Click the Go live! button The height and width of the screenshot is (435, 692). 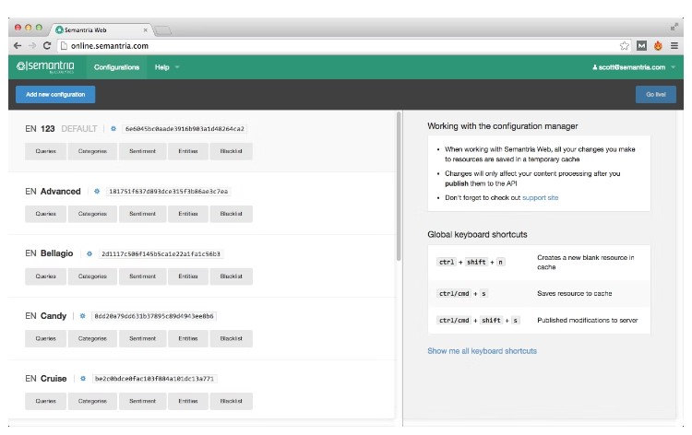[656, 94]
